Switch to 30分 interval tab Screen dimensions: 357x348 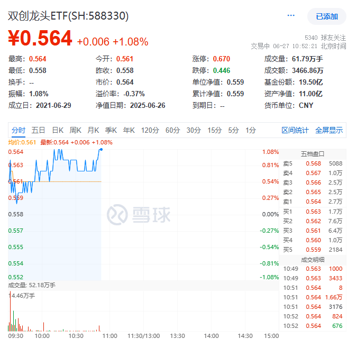pos(194,130)
